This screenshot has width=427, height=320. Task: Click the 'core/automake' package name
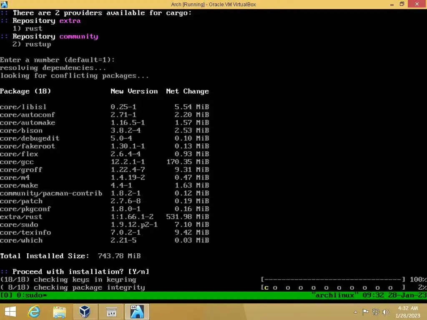tap(27, 123)
